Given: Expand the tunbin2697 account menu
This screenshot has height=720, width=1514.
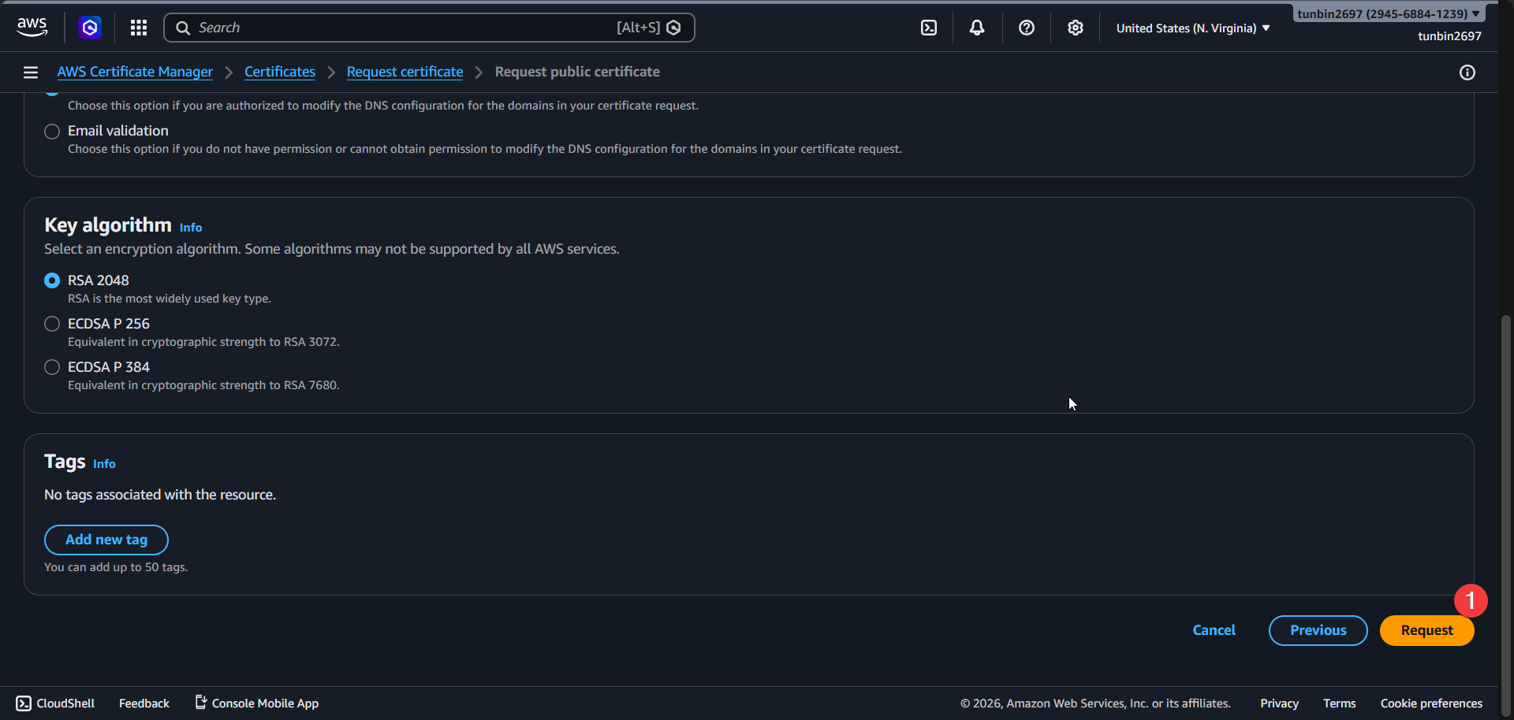Looking at the screenshot, I should click(1388, 13).
